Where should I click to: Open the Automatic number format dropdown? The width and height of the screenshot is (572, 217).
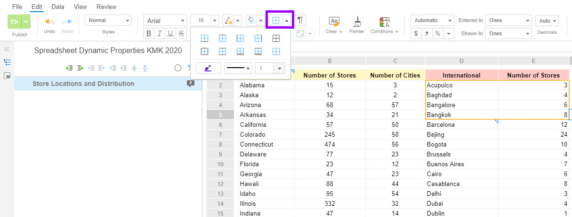click(432, 20)
